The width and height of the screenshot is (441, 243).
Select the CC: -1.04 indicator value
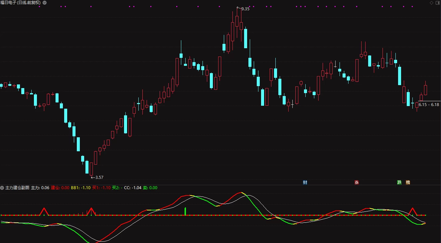133,188
